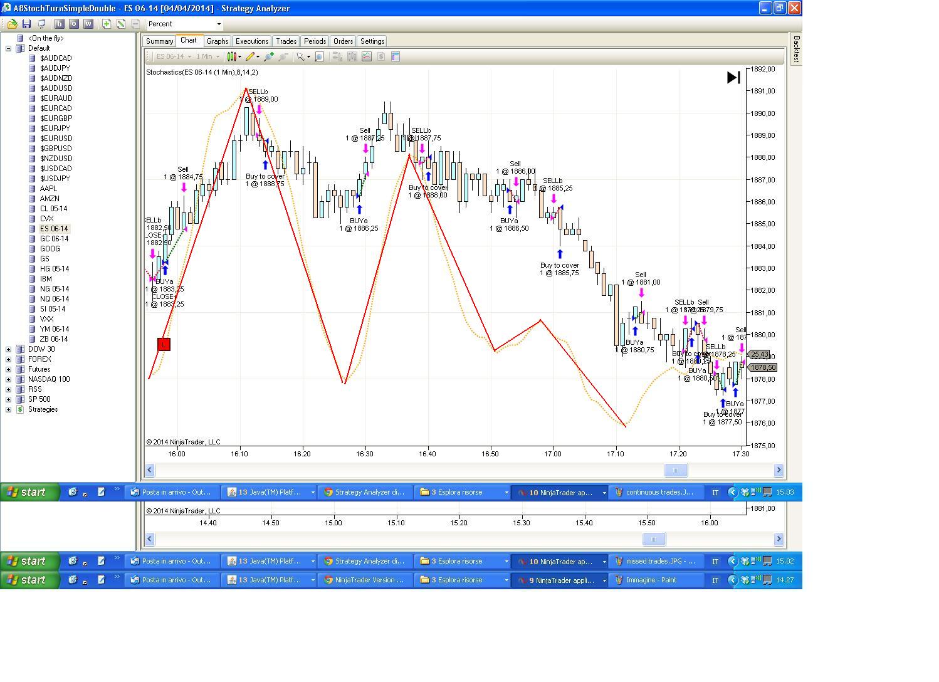Select YM 06-14 in the instrument tree
Image resolution: width=939 pixels, height=682 pixels.
[55, 329]
